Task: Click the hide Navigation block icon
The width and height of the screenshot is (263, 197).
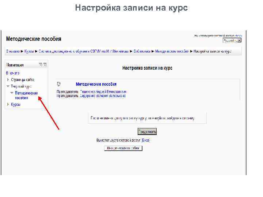Action: pyautogui.click(x=41, y=65)
